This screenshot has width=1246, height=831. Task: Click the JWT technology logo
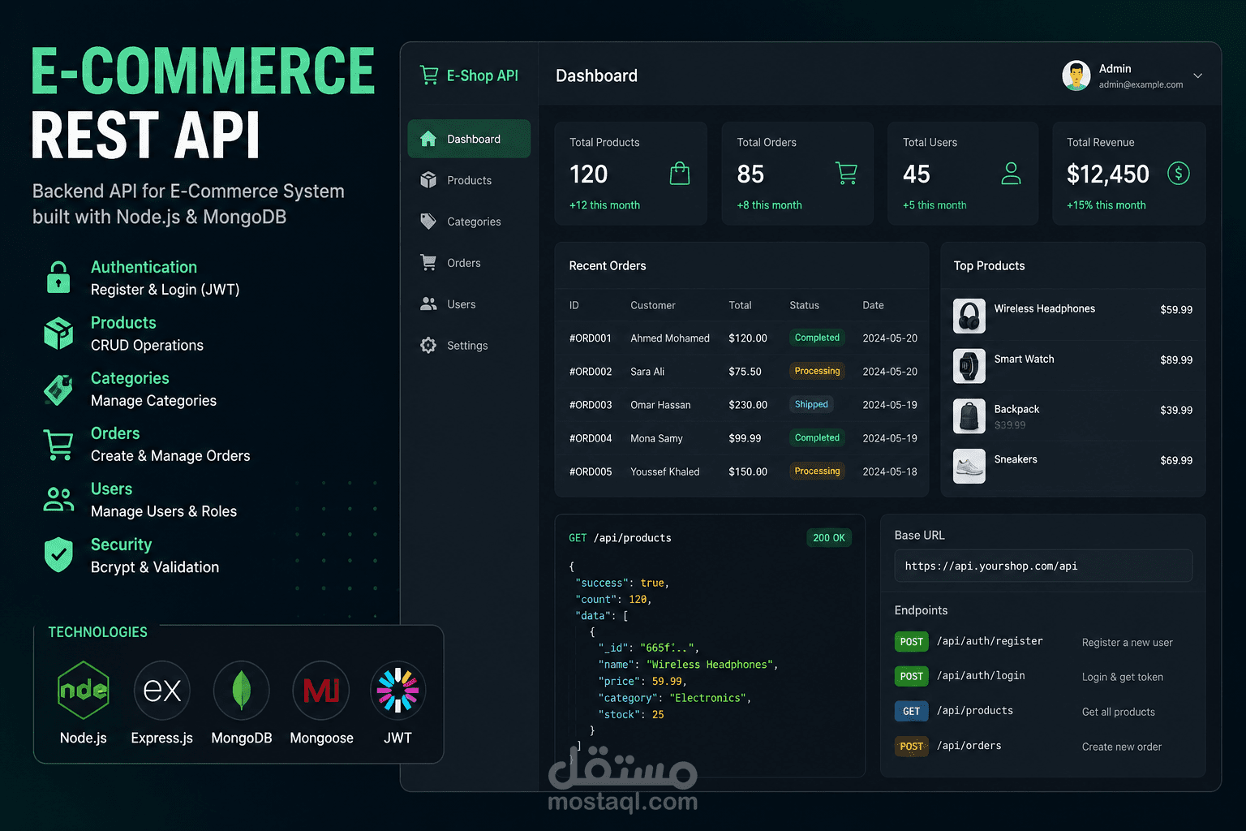(x=397, y=691)
